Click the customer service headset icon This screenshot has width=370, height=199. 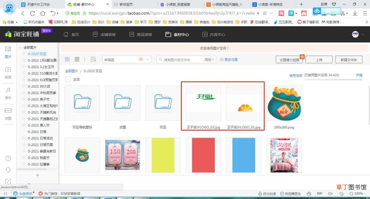pyautogui.click(x=8, y=170)
